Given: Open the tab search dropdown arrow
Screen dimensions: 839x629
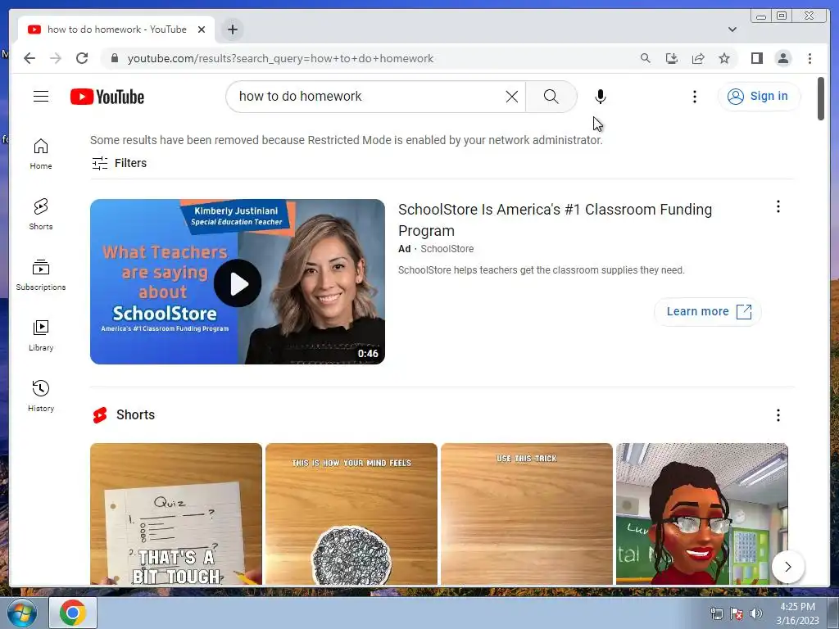Looking at the screenshot, I should pos(732,29).
